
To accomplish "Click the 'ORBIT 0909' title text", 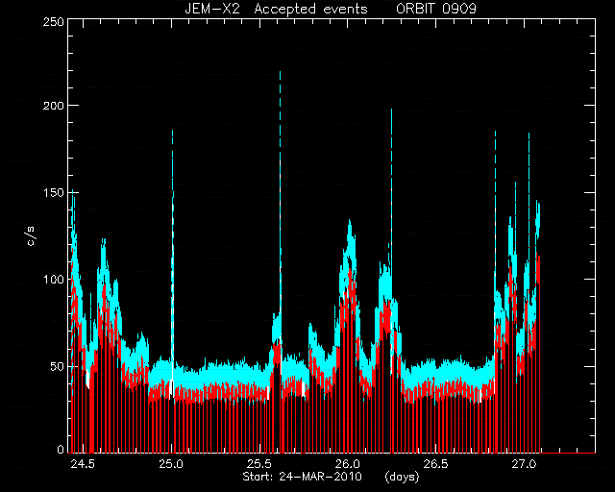I will (x=435, y=9).
